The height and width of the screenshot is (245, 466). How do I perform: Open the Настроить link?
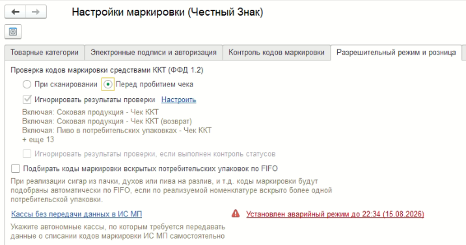click(x=178, y=99)
